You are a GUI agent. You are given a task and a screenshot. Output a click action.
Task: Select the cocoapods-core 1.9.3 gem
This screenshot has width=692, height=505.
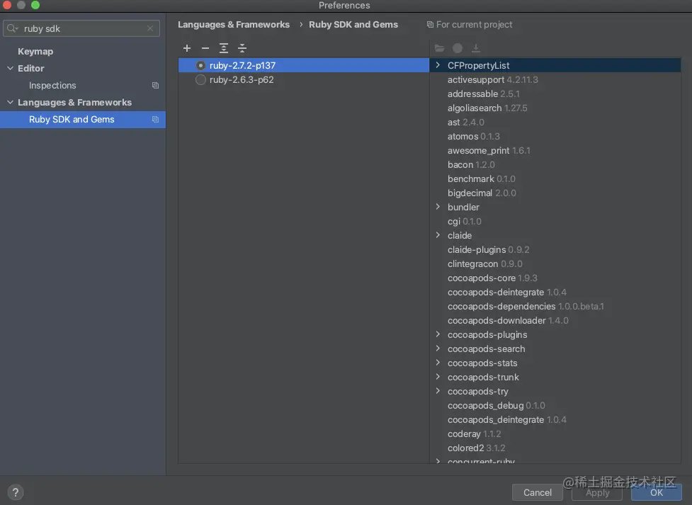coord(492,278)
